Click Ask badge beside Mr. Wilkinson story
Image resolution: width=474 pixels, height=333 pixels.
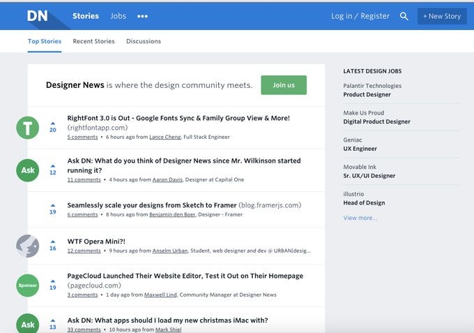click(x=27, y=170)
